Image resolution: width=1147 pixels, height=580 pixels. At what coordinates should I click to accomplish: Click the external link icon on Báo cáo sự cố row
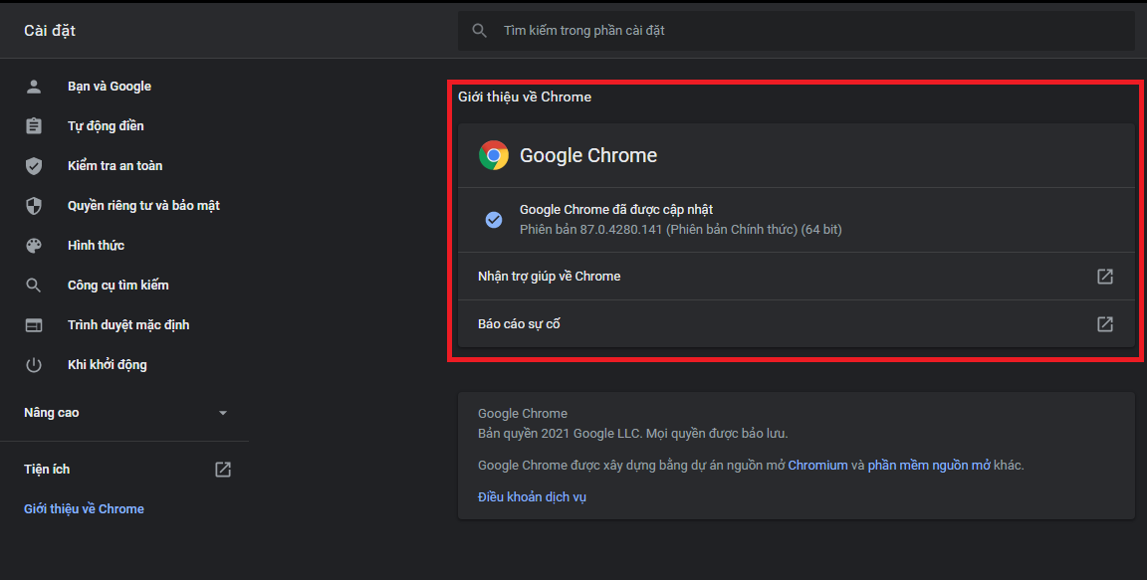(1104, 323)
